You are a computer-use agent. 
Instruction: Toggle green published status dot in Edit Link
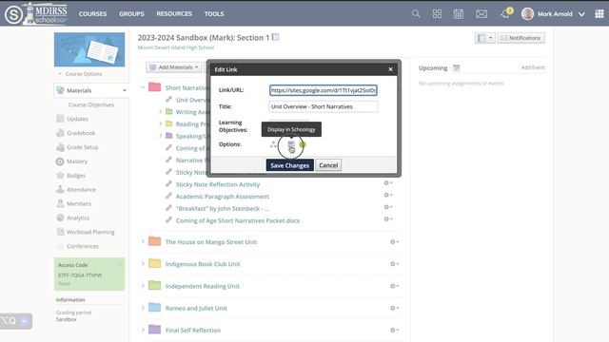(x=303, y=144)
